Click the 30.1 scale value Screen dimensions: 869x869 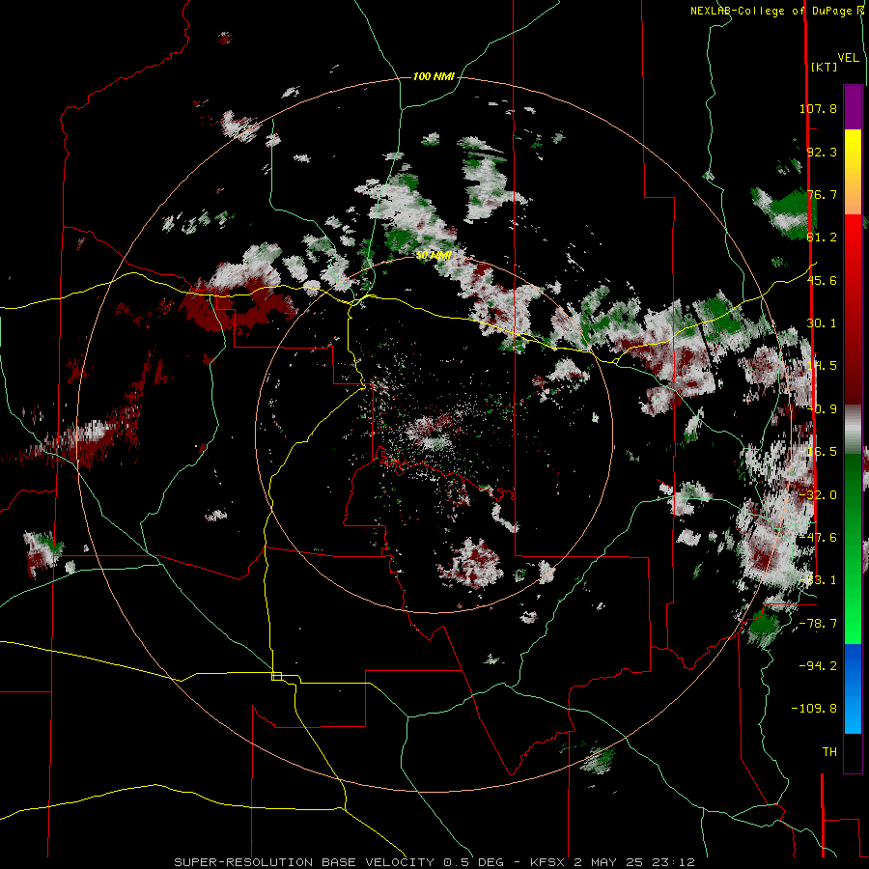click(822, 323)
